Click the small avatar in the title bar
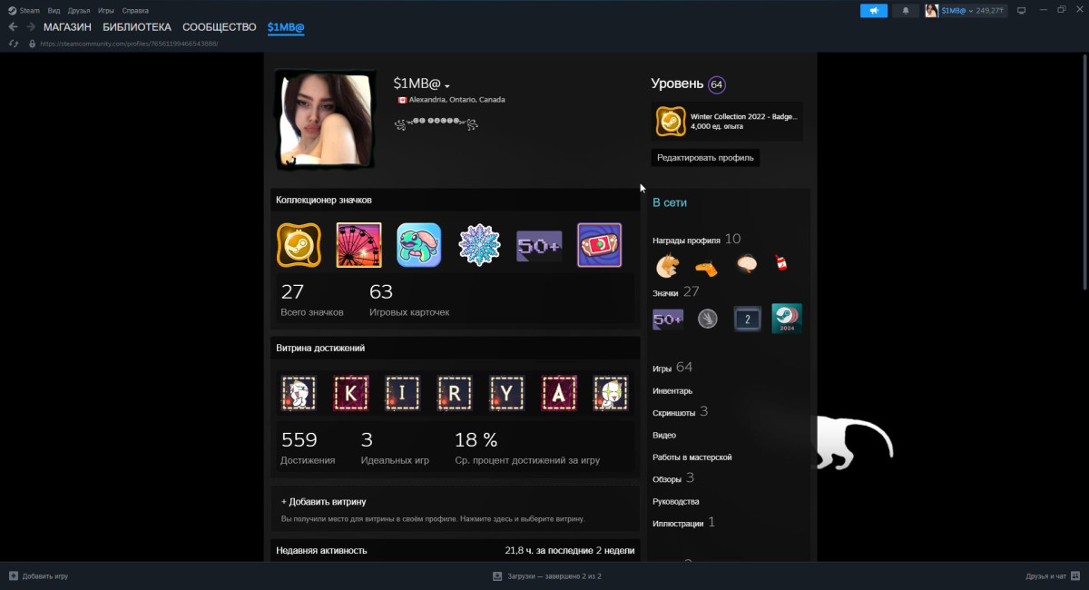The height and width of the screenshot is (590, 1089). pyautogui.click(x=931, y=11)
